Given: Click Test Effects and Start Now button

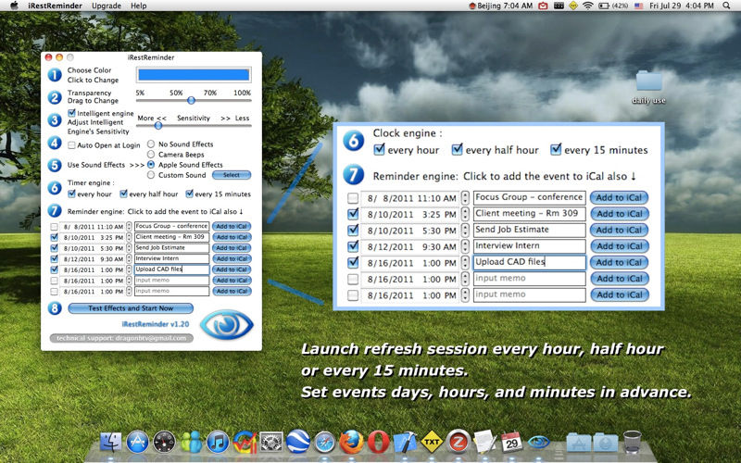Looking at the screenshot, I should click(131, 308).
